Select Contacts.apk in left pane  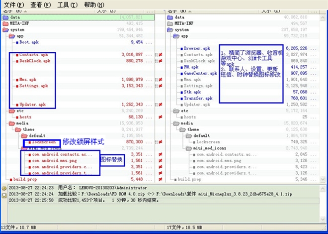(x=34, y=55)
